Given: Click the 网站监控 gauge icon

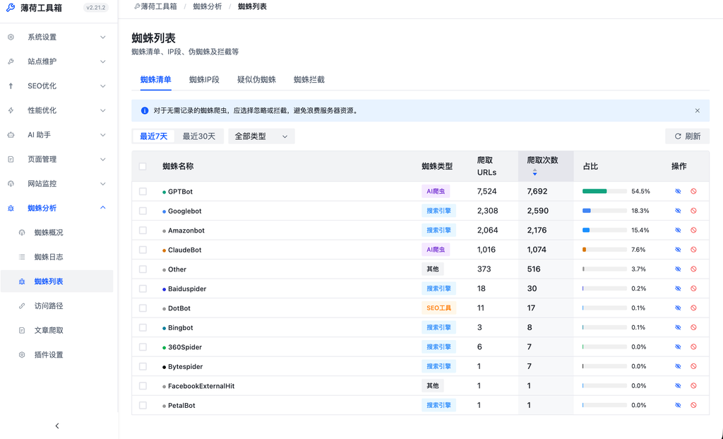Looking at the screenshot, I should [x=11, y=184].
